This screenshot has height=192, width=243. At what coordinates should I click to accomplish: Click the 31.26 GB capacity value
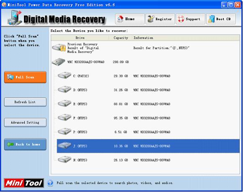click(121, 90)
